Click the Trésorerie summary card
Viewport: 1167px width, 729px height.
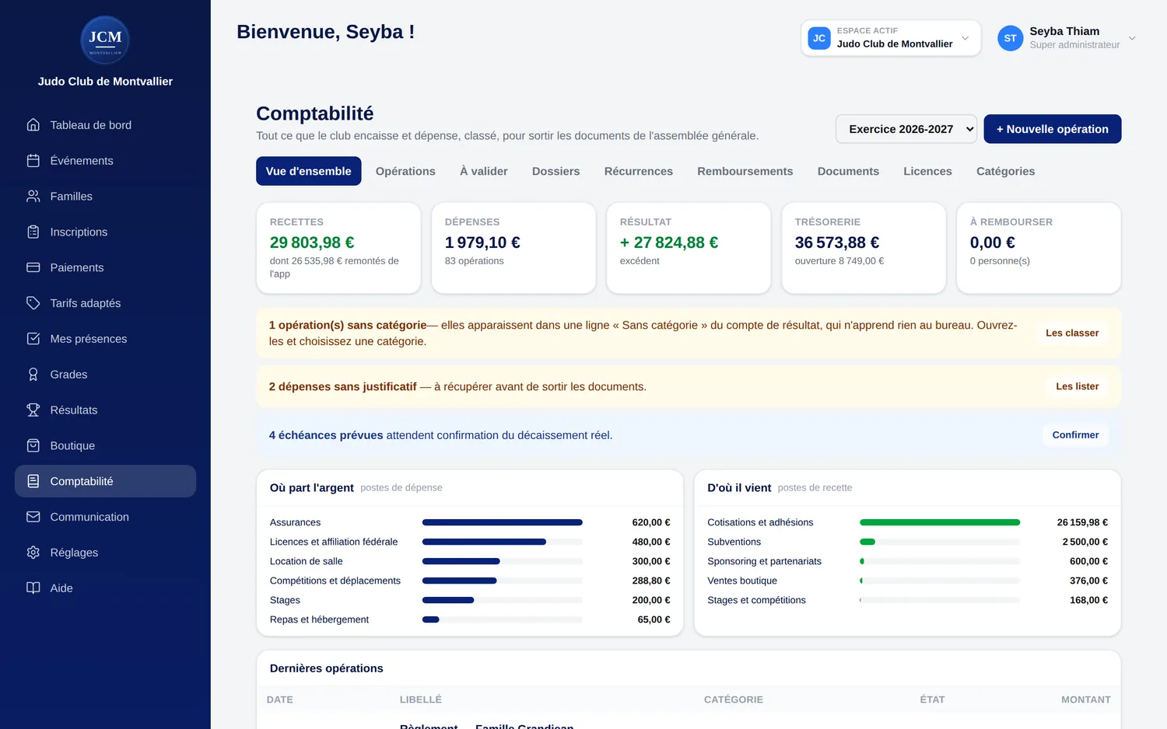point(864,248)
